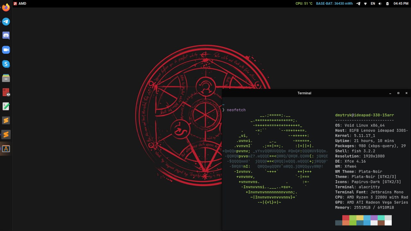Viewport: 411px width, 231px height.
Task: Open the Wi-Fi network tray icon
Action: 365,4
